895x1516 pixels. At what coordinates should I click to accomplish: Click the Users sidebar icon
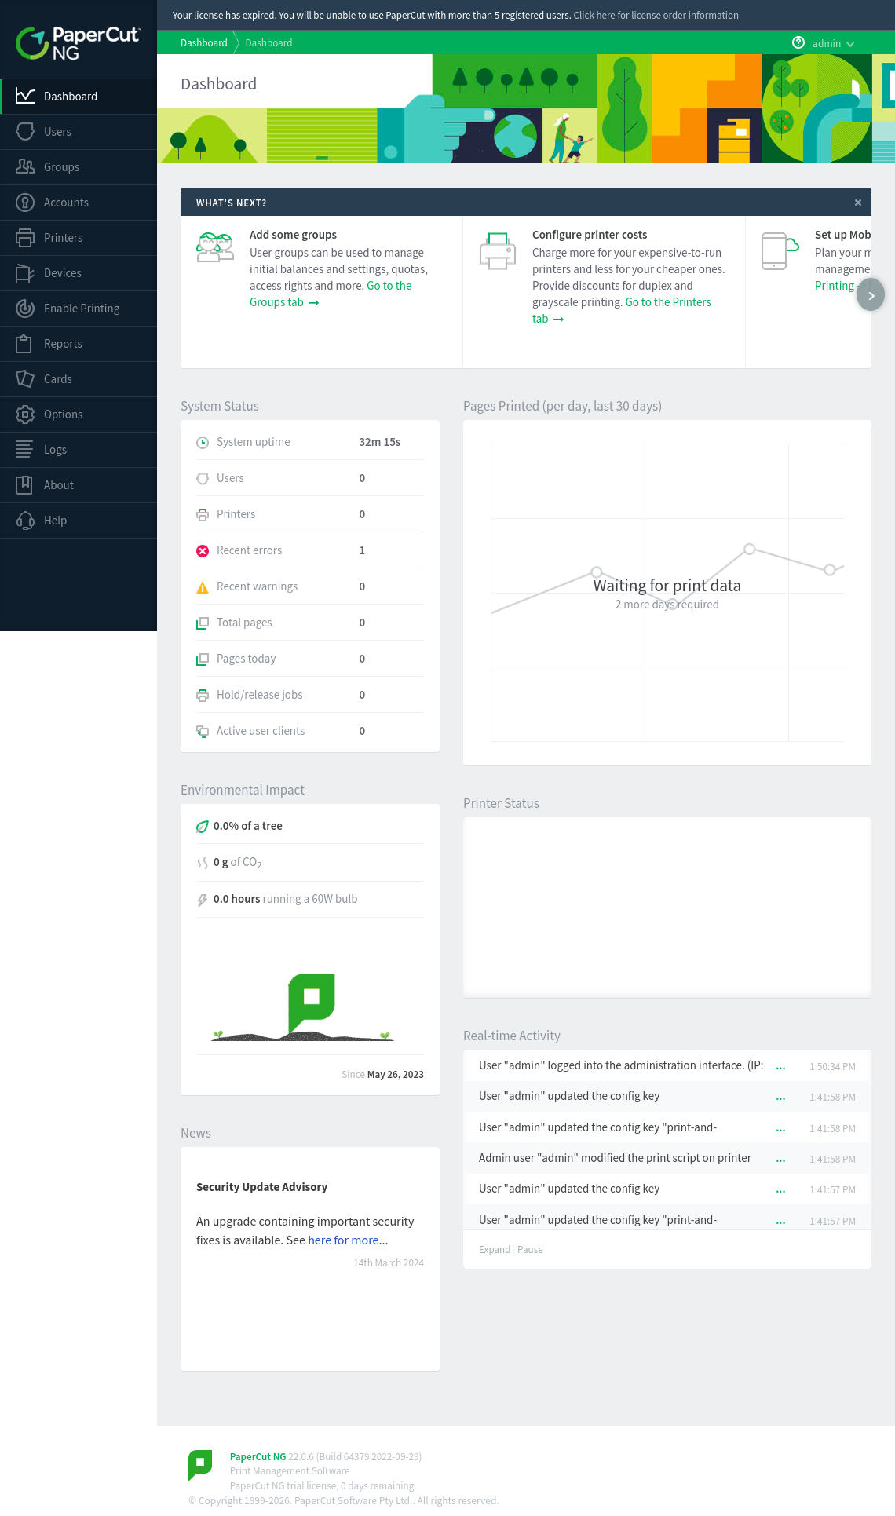(25, 132)
